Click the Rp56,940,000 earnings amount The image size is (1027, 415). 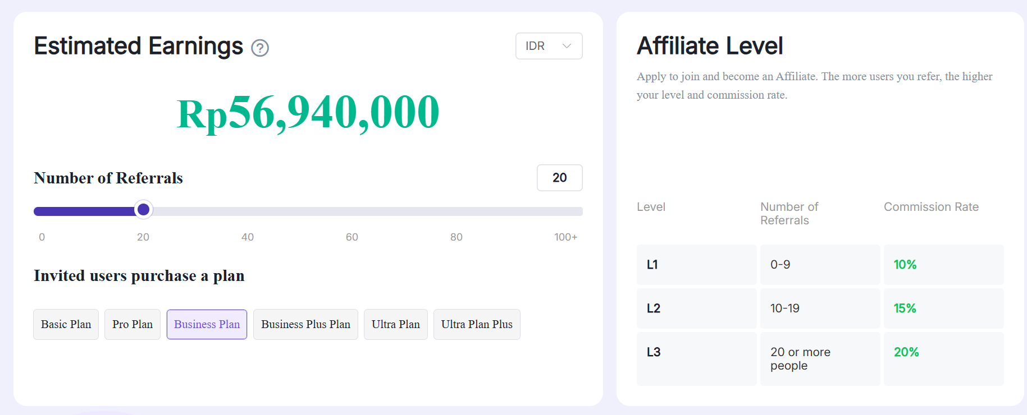pos(308,113)
